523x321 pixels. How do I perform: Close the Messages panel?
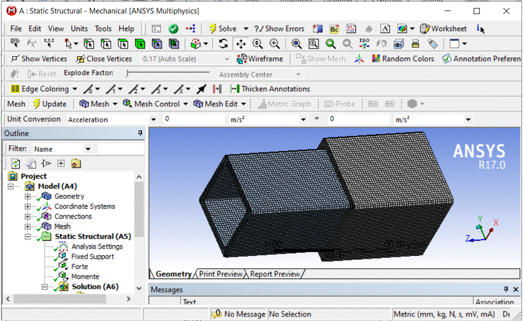coord(515,289)
